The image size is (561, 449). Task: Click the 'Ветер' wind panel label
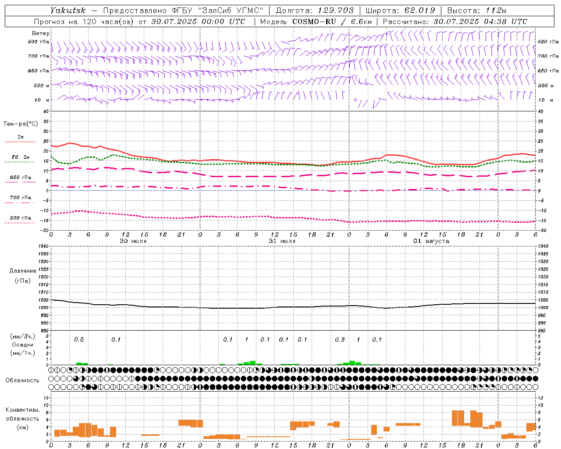[41, 33]
